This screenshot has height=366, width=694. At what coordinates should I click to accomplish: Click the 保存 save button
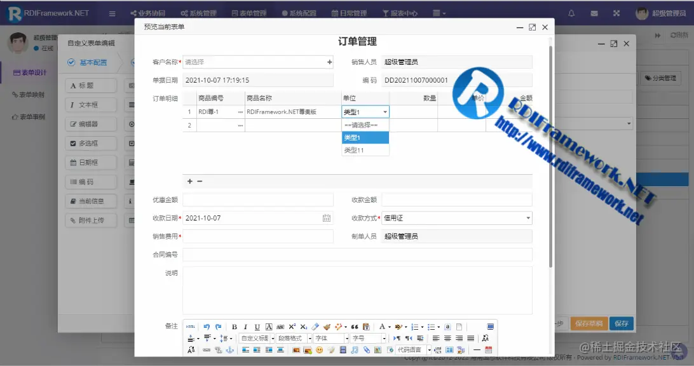tap(621, 323)
